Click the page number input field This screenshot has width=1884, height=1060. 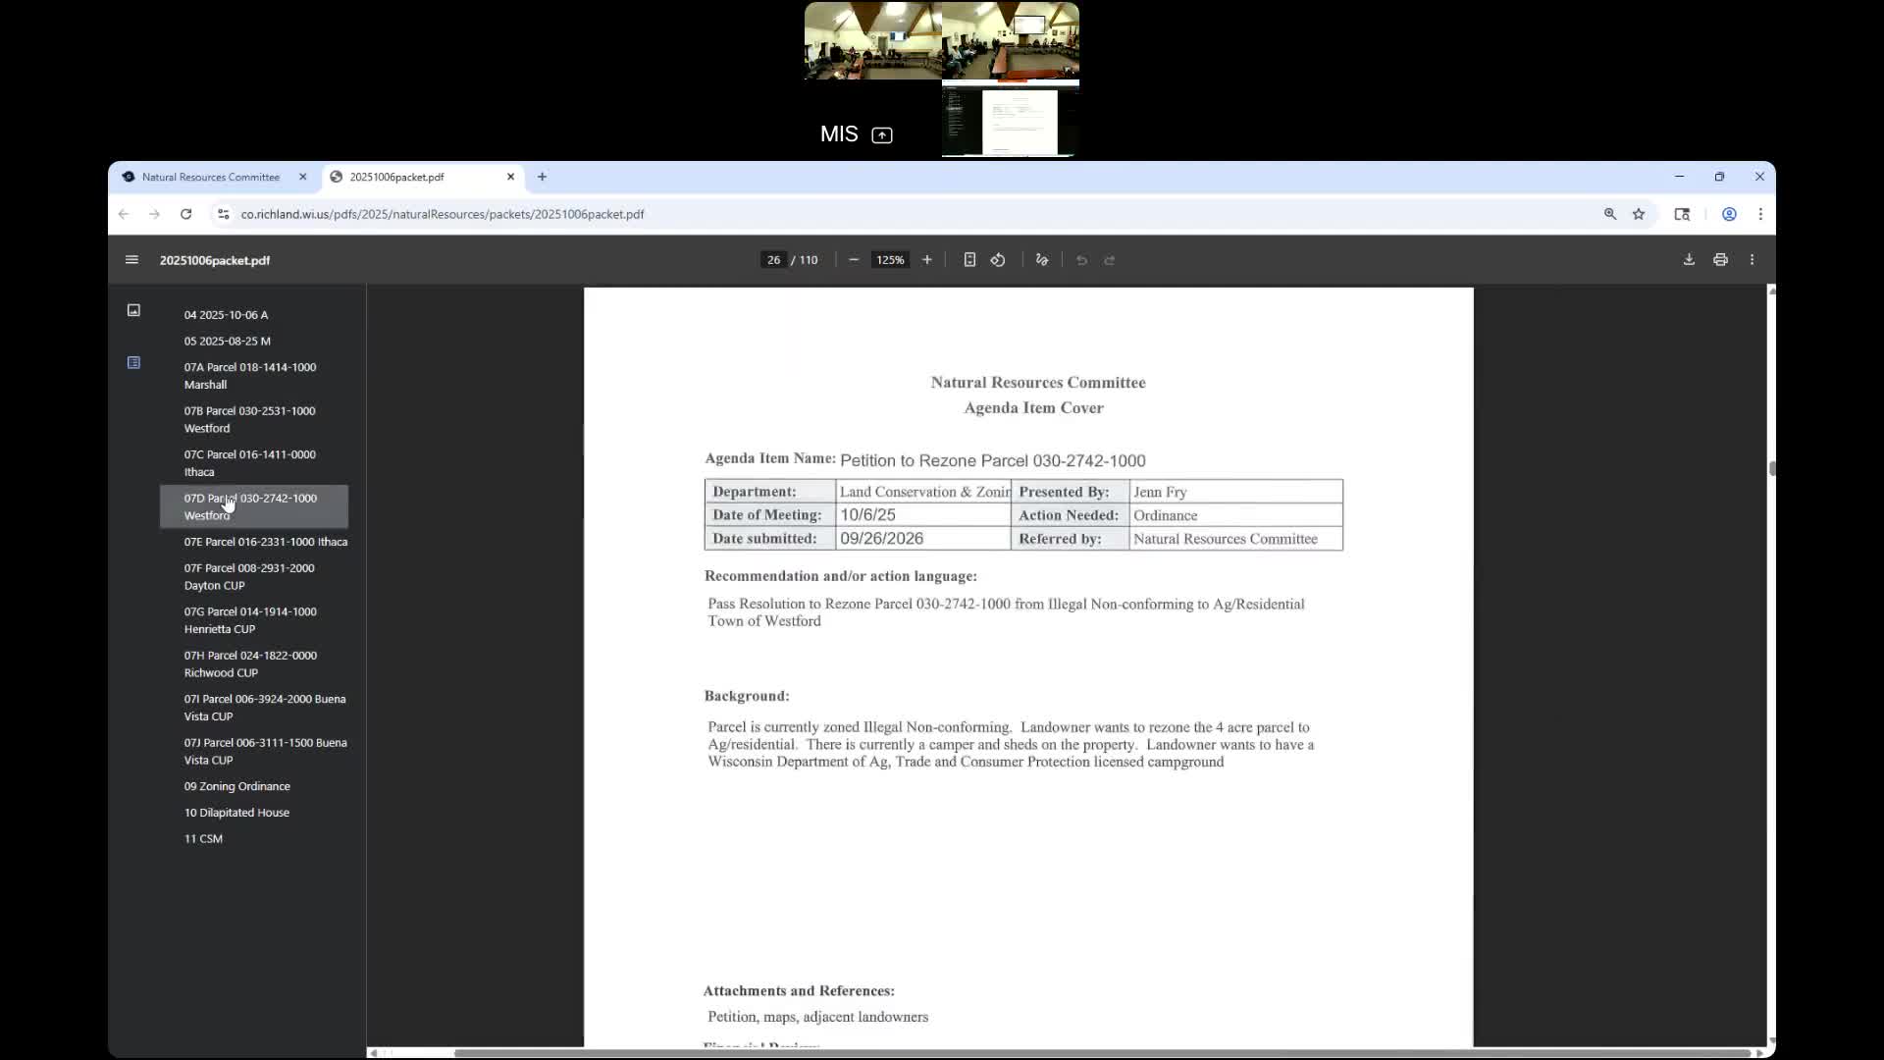(773, 260)
